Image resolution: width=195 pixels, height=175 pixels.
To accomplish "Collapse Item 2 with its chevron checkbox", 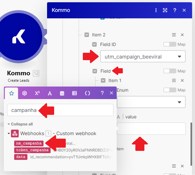I will tap(87, 35).
